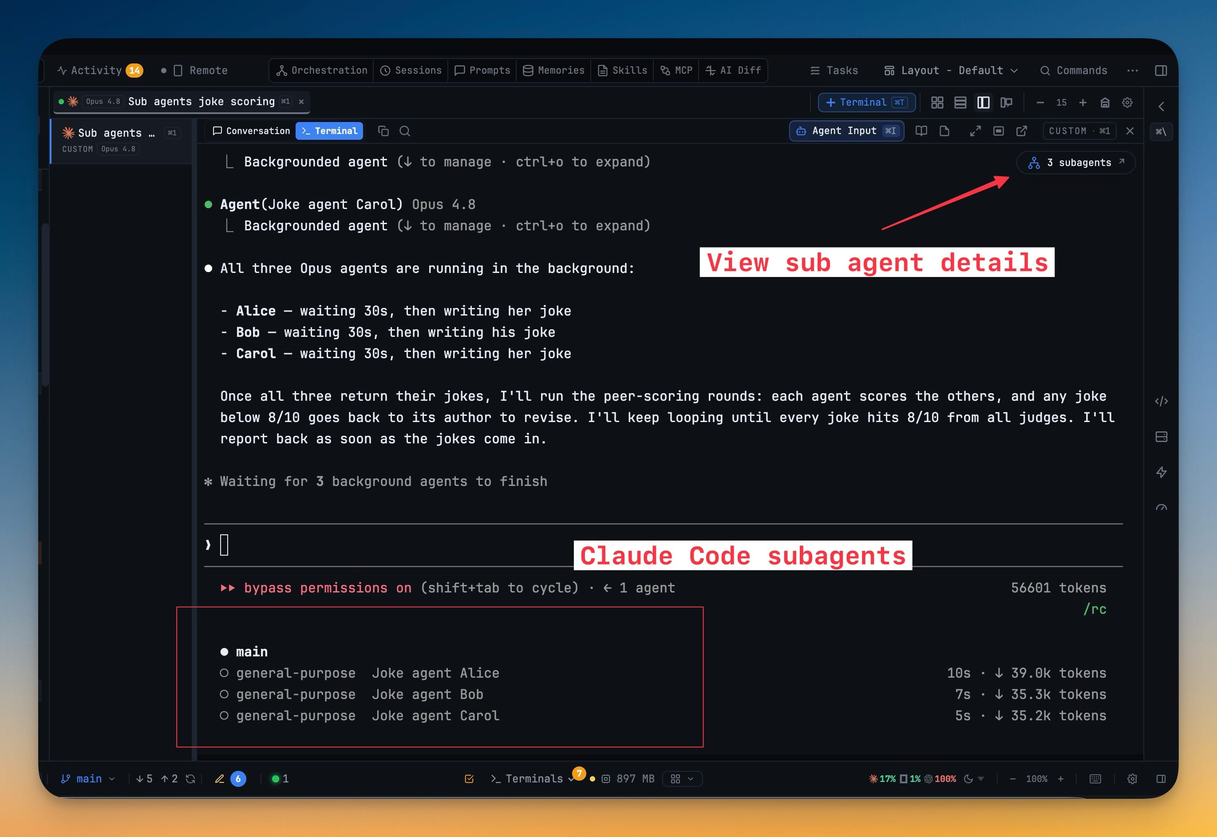Click the 'Joke agent Alice' subagent row
This screenshot has height=837, width=1217.
pyautogui.click(x=663, y=673)
